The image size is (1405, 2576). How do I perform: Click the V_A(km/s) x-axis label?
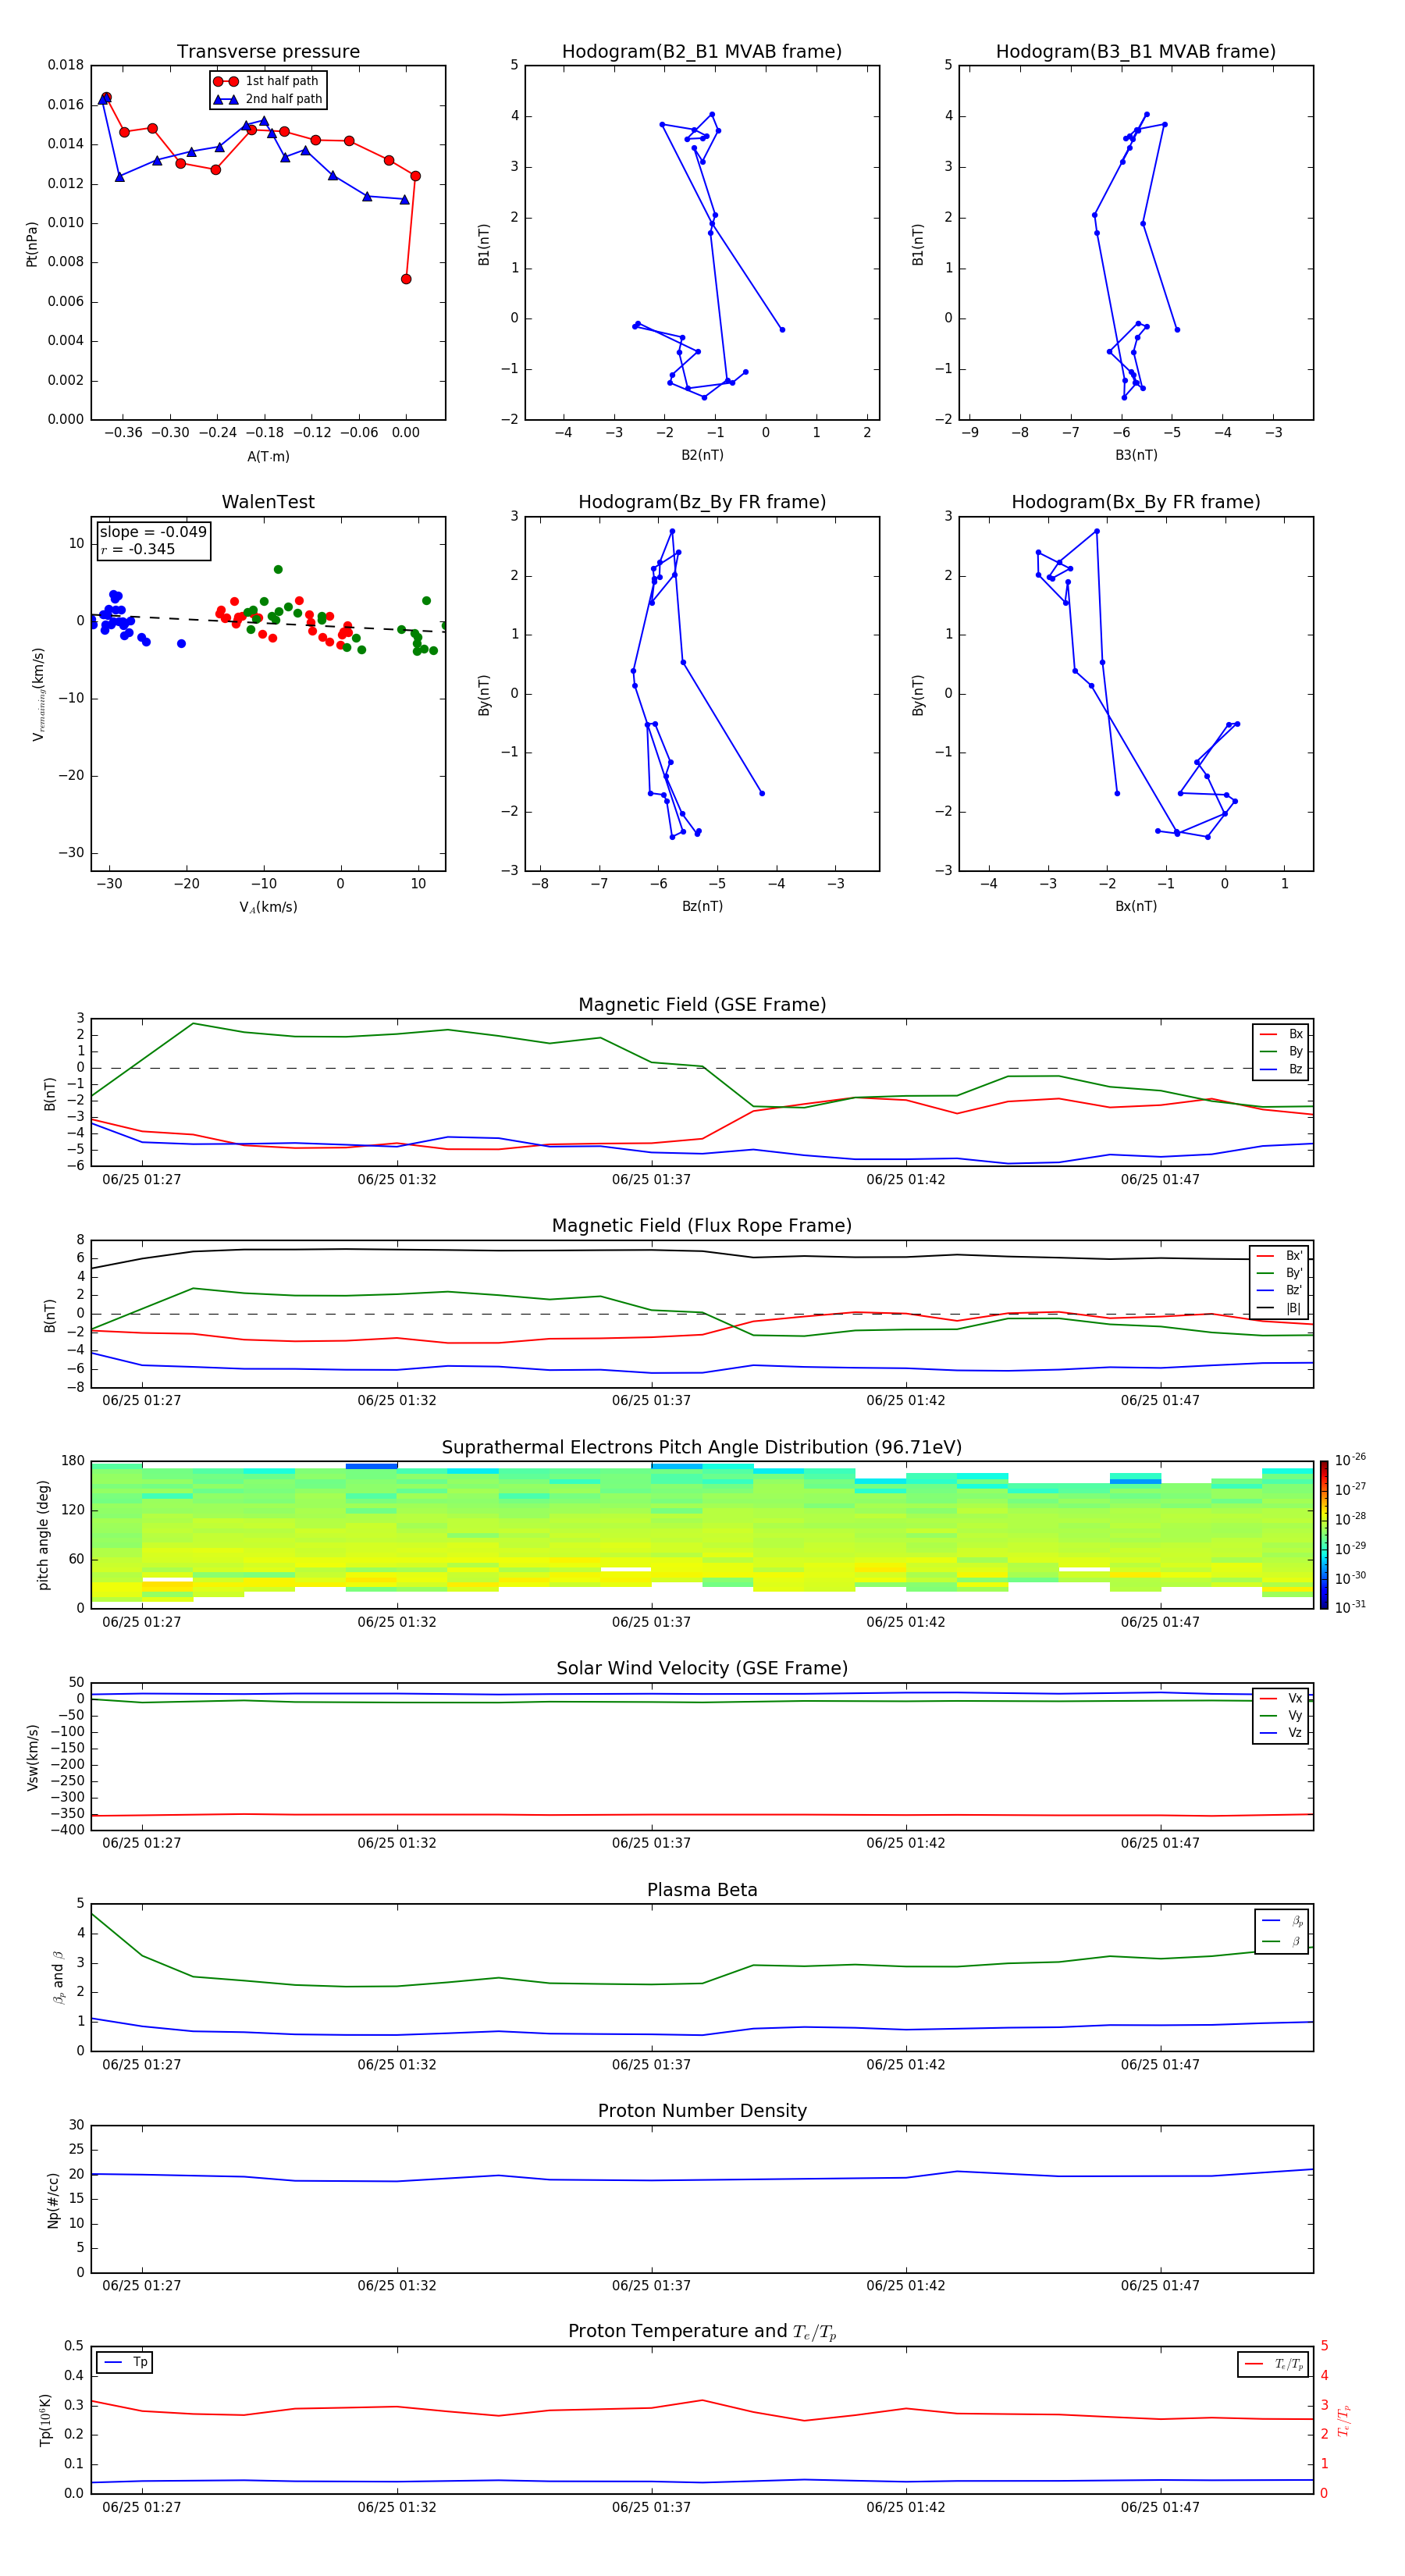[268, 907]
